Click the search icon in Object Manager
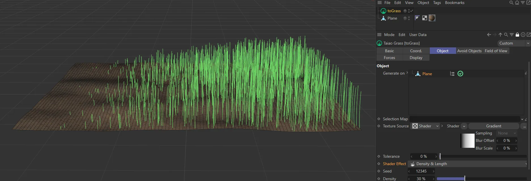Image resolution: width=531 pixels, height=181 pixels. tap(511, 3)
